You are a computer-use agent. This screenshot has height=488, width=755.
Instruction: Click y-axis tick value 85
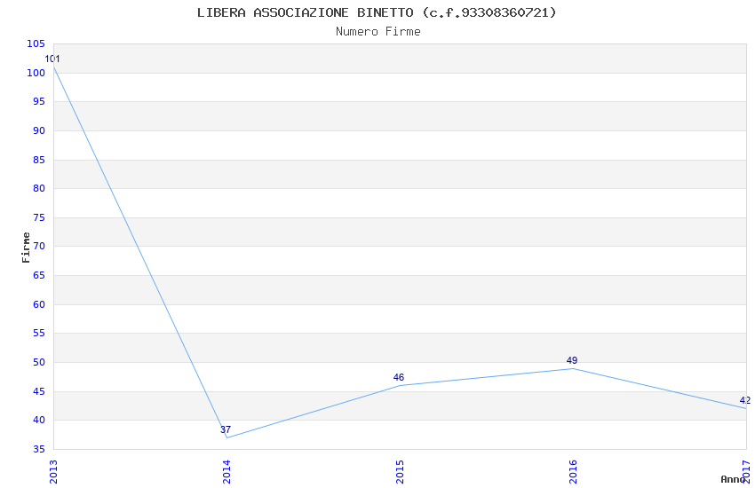[x=39, y=160]
